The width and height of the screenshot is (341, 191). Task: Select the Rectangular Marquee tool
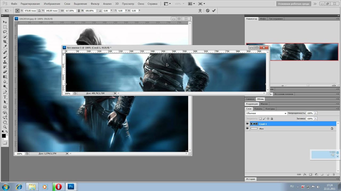click(5, 27)
